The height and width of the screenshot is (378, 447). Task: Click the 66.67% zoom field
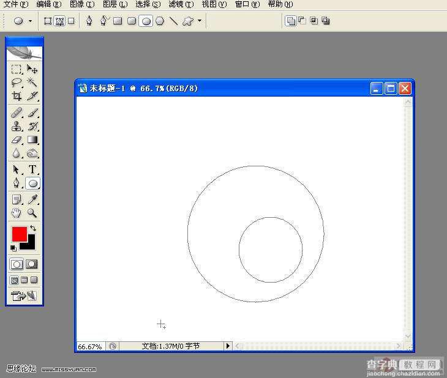coord(90,347)
